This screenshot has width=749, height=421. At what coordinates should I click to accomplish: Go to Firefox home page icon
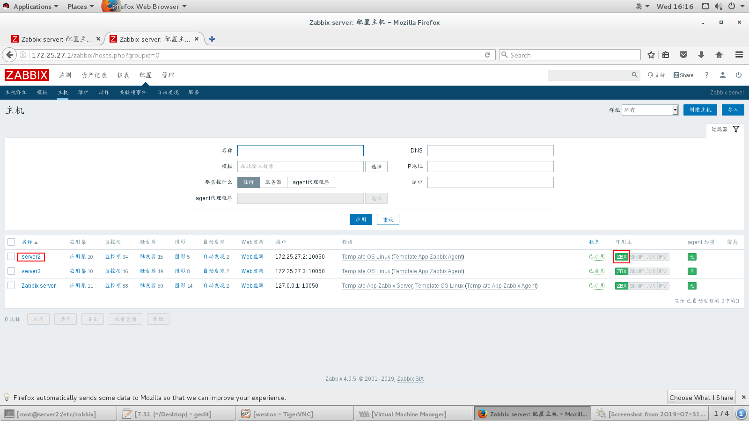point(719,55)
